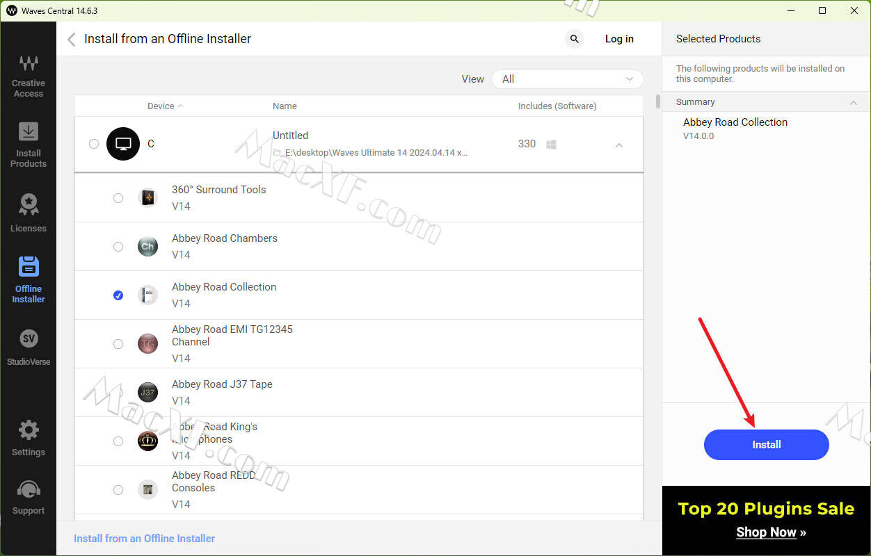Click the product list vertical scrollbar

657,101
